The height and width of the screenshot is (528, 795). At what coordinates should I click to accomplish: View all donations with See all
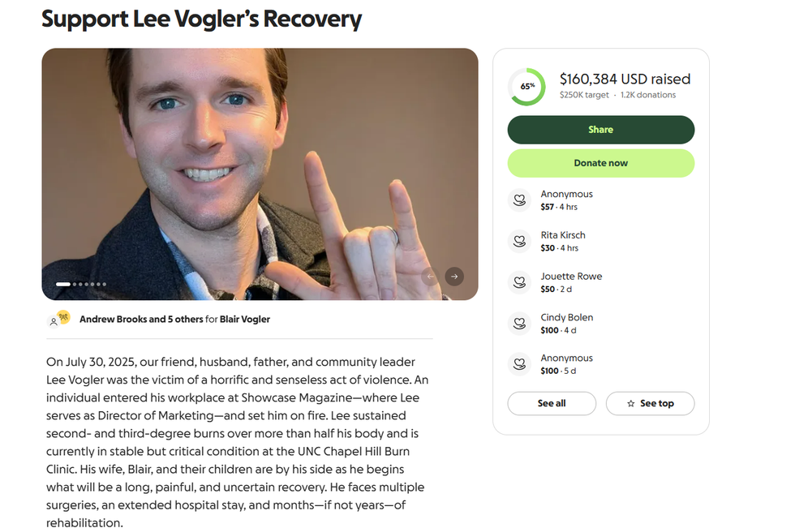[x=552, y=403]
